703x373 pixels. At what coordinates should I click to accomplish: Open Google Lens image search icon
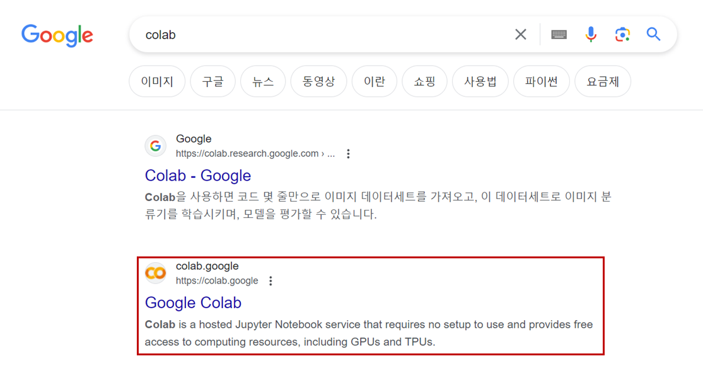[x=622, y=35]
